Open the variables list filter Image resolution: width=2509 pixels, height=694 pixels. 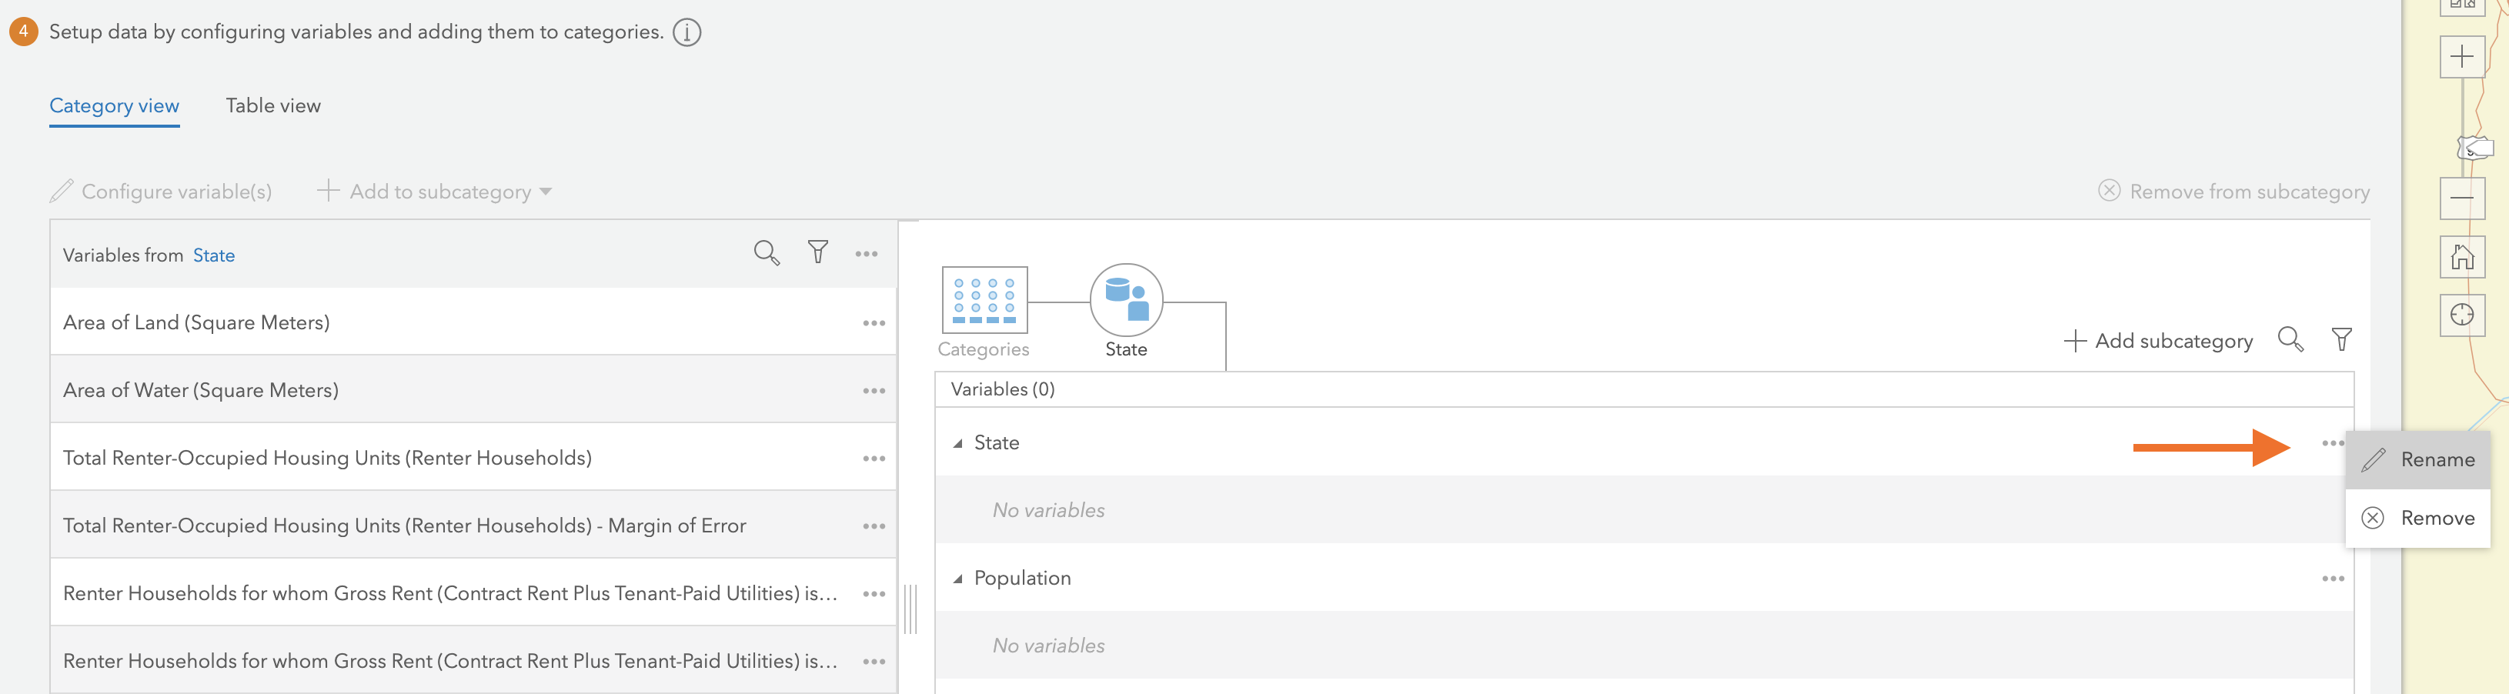(818, 253)
